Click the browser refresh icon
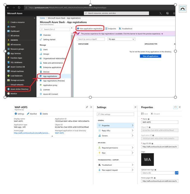The width and height of the screenshot is (190, 194). pos(19,8)
